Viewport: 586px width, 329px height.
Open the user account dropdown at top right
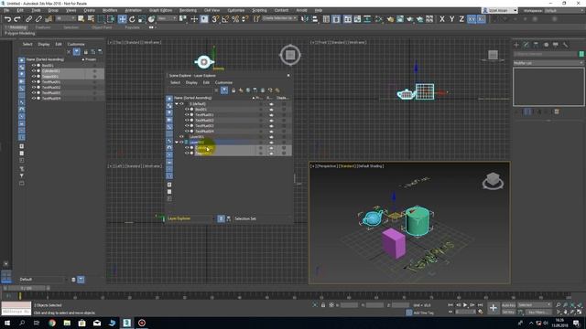pos(500,10)
